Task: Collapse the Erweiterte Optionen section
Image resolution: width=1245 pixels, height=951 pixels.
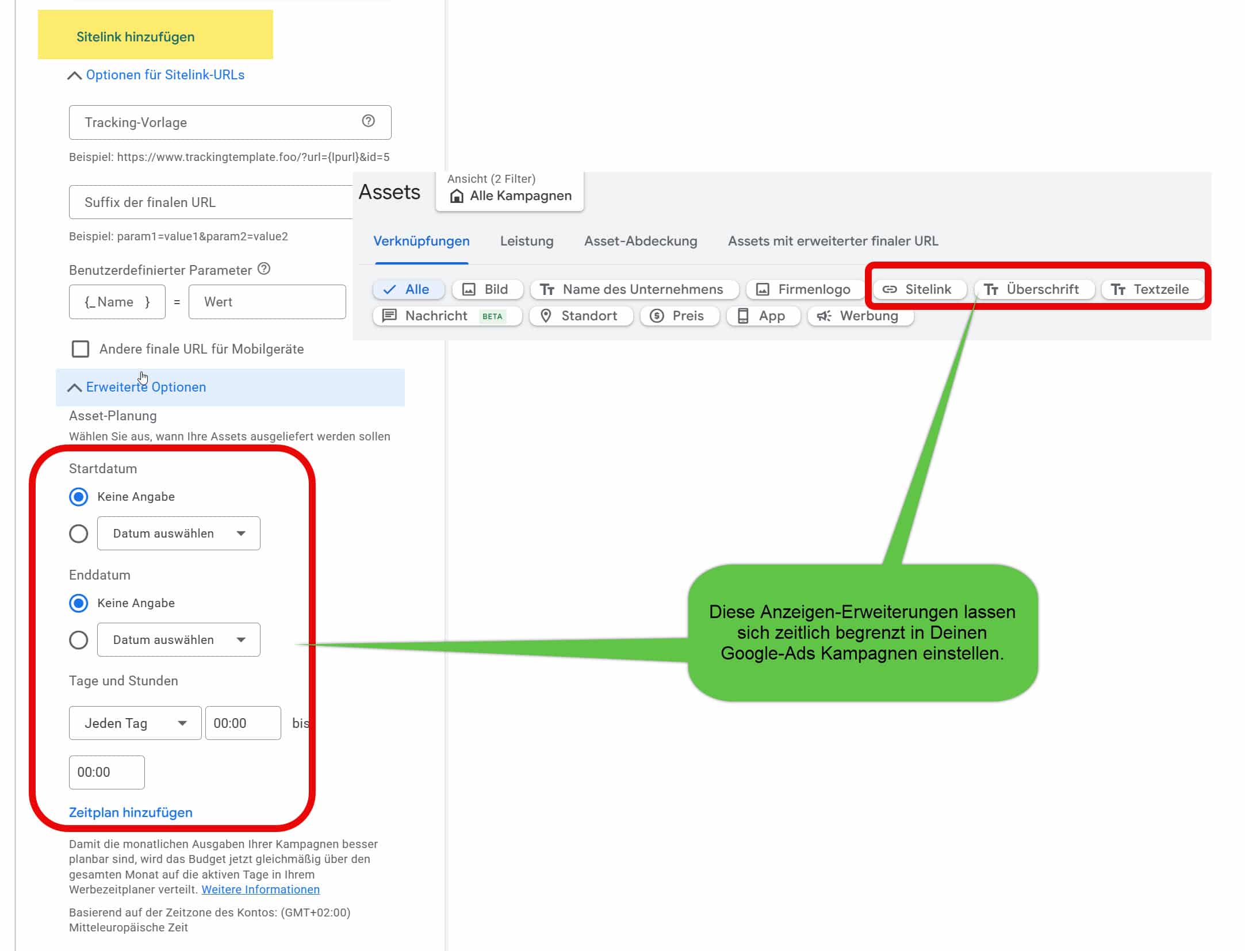Action: click(230, 388)
